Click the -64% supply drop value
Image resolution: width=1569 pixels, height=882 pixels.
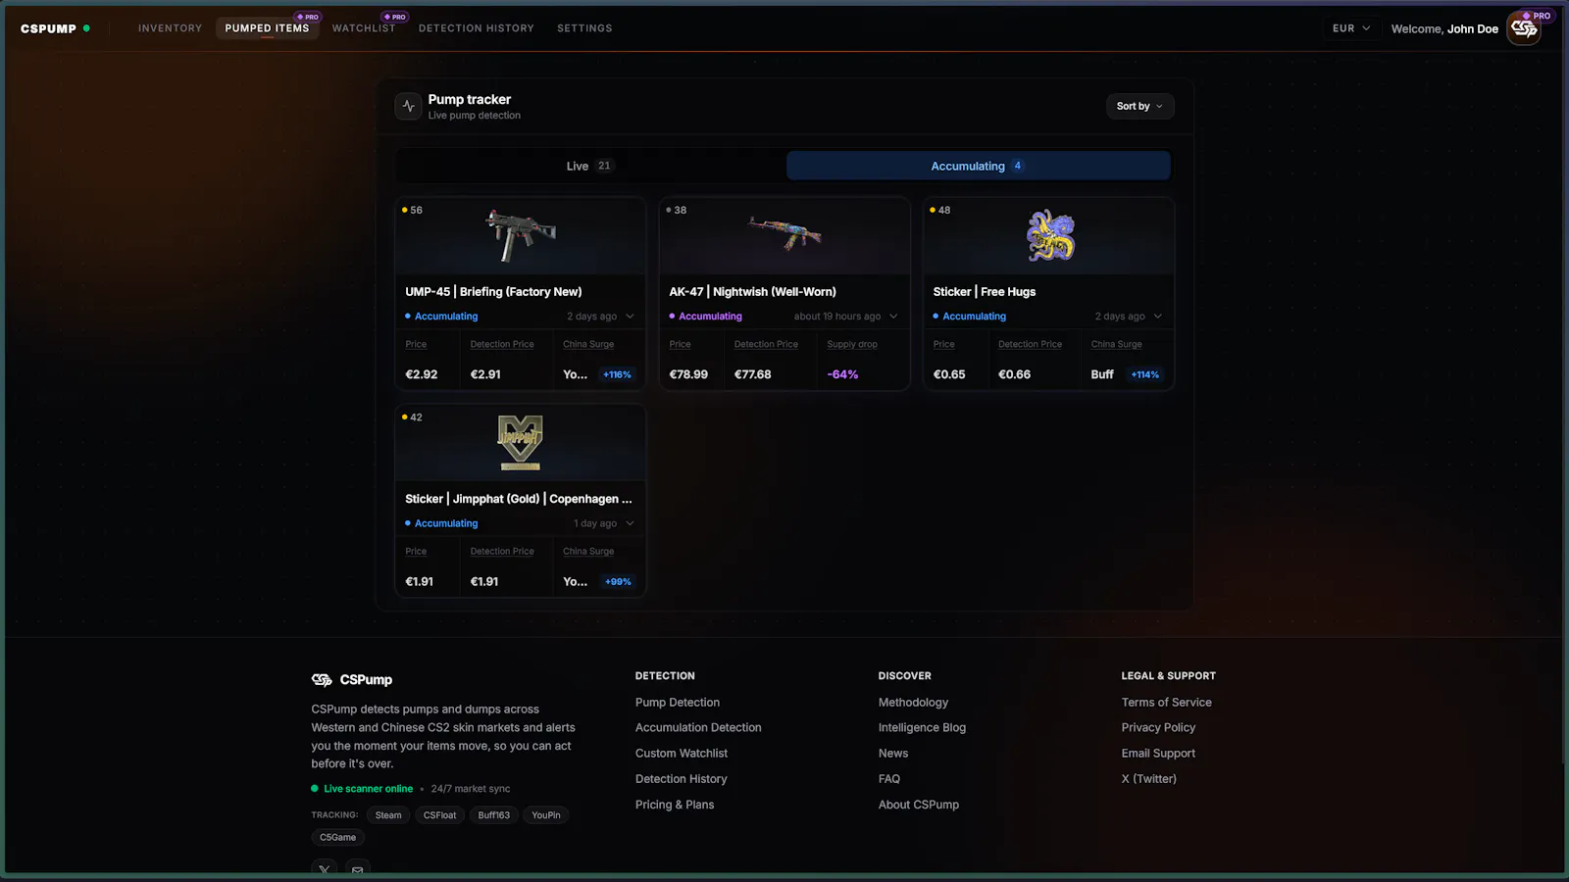(x=842, y=374)
